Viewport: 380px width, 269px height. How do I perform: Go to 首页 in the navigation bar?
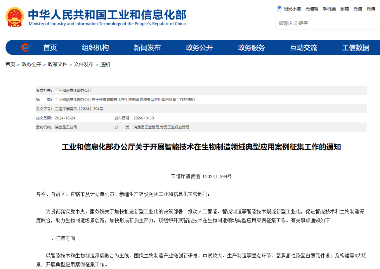pyautogui.click(x=50, y=48)
